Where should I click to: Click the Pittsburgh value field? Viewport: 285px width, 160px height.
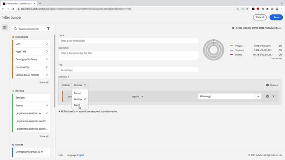coord(226,97)
